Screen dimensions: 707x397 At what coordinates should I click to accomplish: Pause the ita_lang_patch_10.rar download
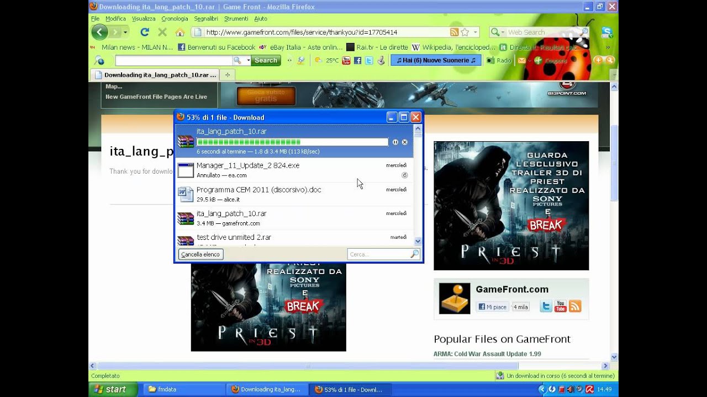coord(395,142)
